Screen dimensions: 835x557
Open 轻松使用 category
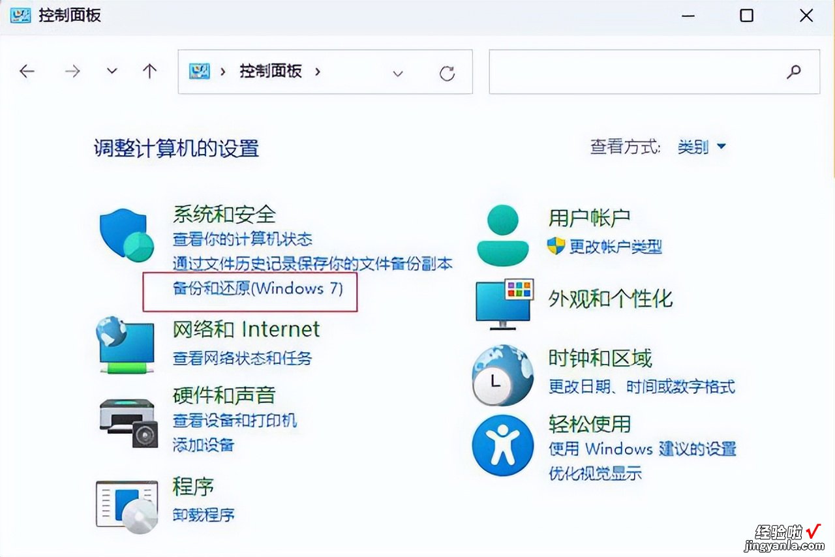(x=590, y=423)
